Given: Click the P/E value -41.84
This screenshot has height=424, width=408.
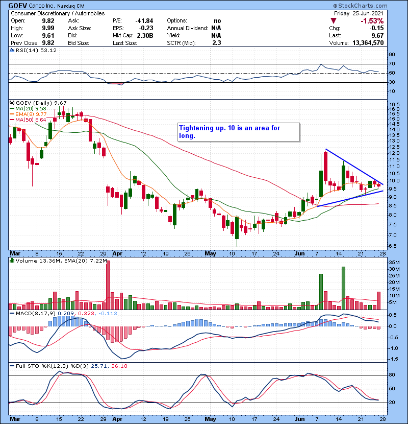Looking at the screenshot, I should pos(144,21).
